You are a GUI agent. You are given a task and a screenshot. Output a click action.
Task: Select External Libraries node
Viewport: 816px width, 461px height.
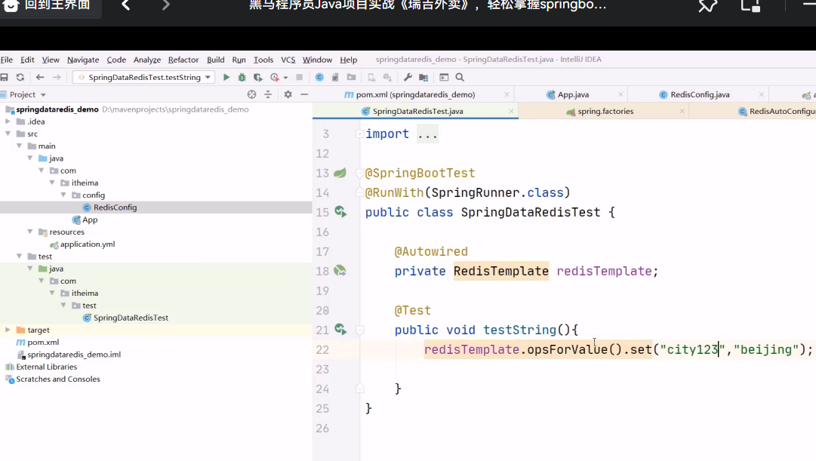tap(46, 367)
